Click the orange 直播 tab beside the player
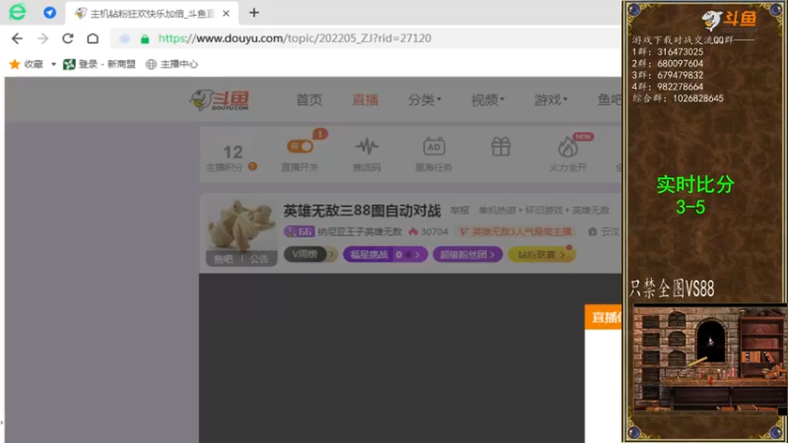 tap(603, 317)
